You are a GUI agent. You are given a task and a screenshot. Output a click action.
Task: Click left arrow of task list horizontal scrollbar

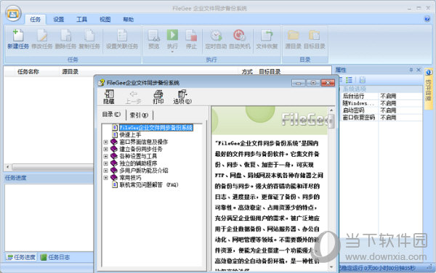[7, 167]
